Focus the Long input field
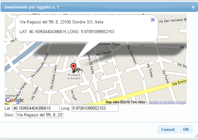Screen dimensions: 198x140 click(x=95, y=108)
